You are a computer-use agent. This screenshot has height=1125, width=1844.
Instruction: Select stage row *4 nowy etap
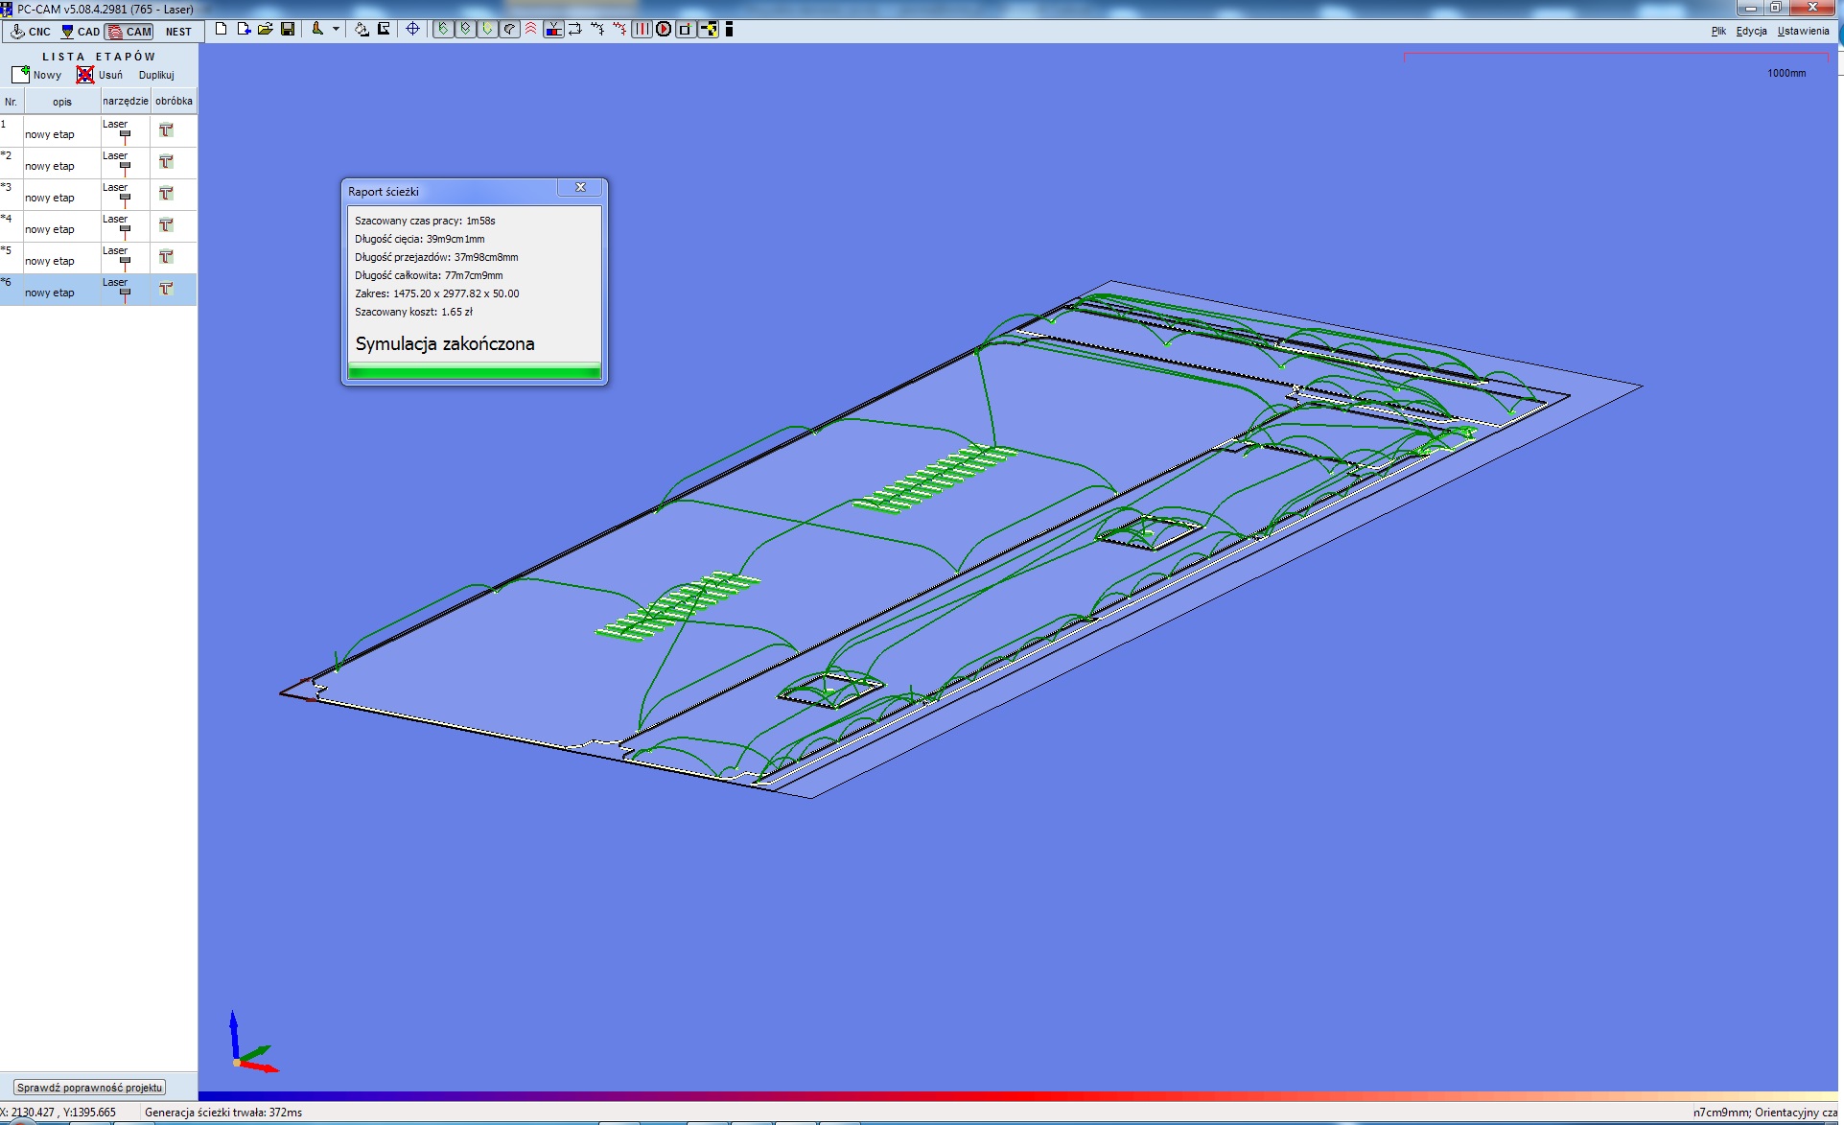pyautogui.click(x=99, y=225)
